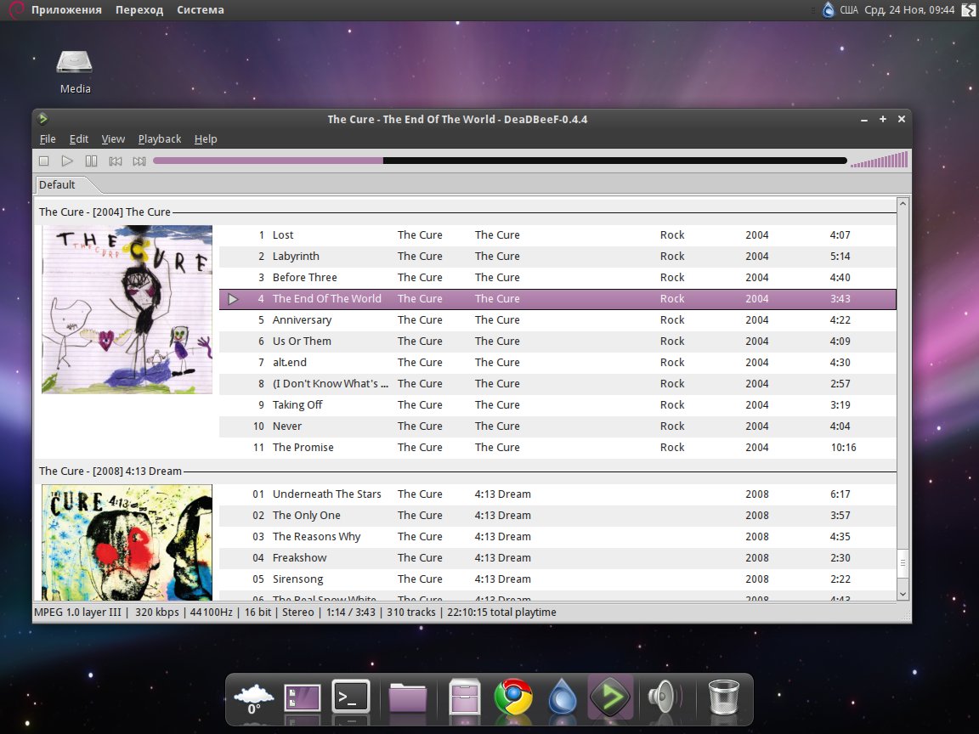The image size is (979, 734).
Task: Select the track Taking Off
Action: coord(557,405)
